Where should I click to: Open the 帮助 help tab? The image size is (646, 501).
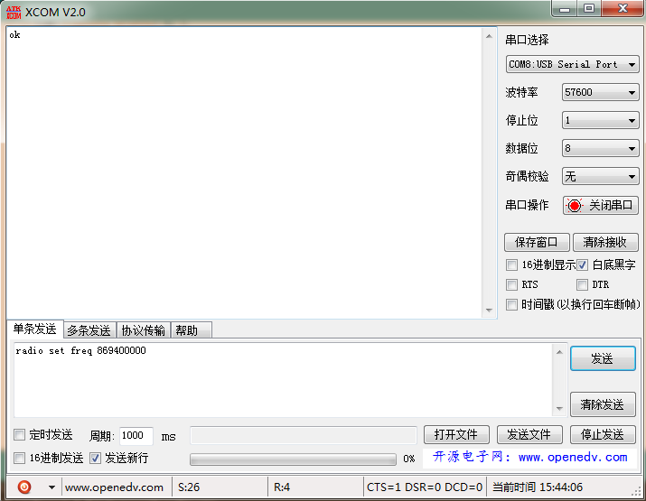pos(191,330)
